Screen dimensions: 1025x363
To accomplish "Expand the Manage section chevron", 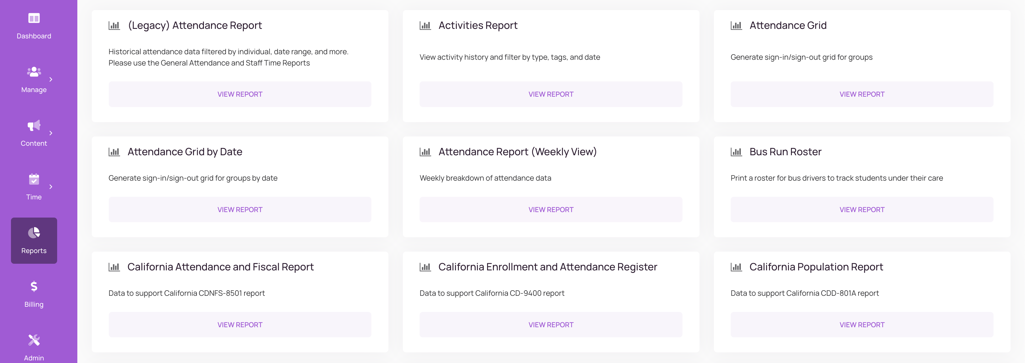I will (x=51, y=79).
